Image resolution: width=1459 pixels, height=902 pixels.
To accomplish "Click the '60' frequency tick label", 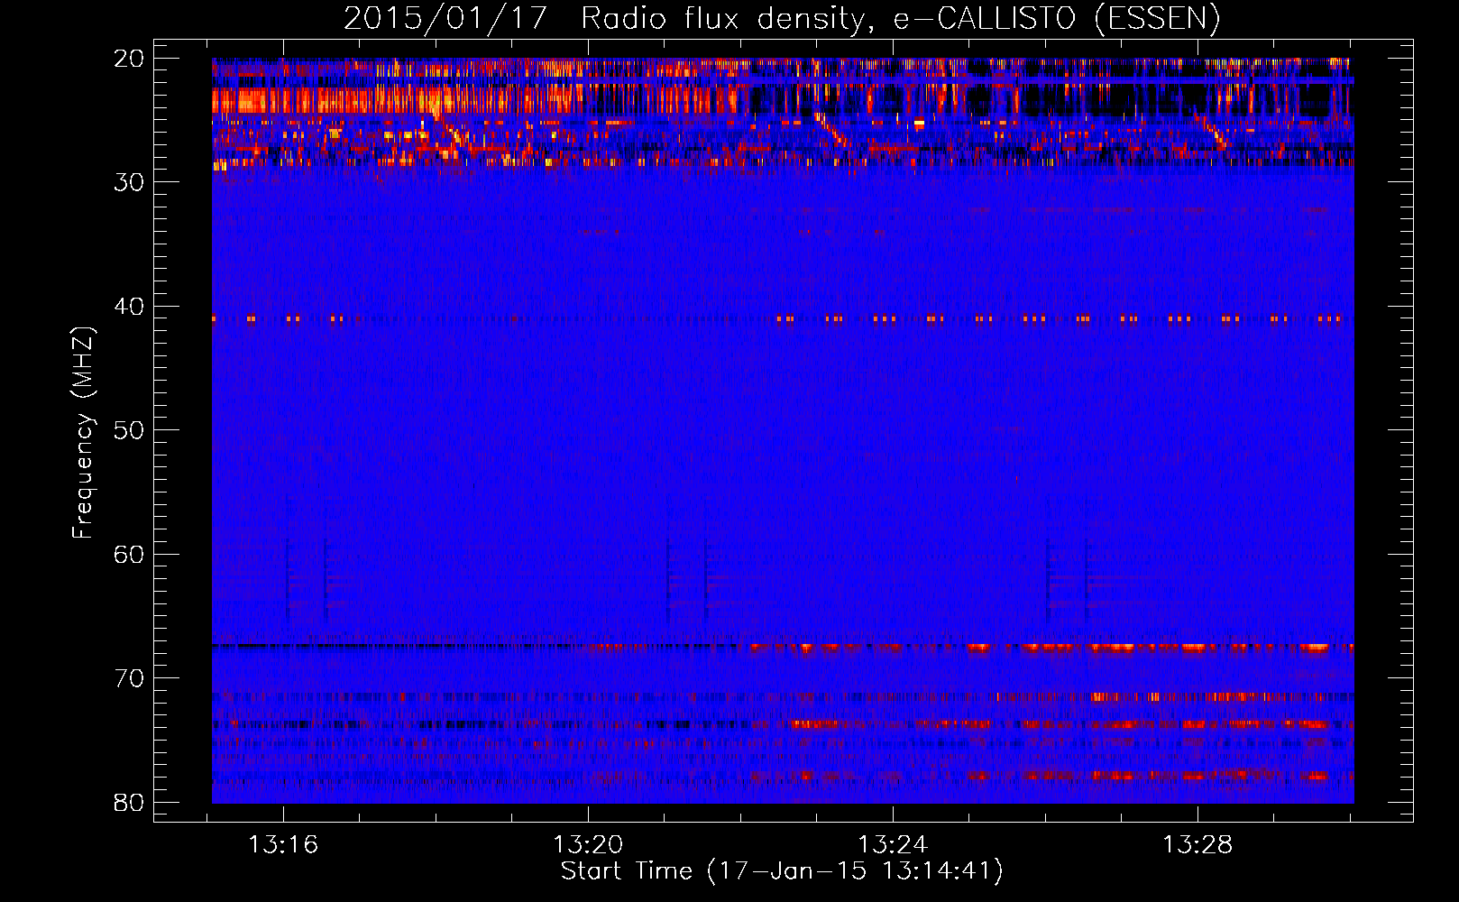I will pos(129,554).
